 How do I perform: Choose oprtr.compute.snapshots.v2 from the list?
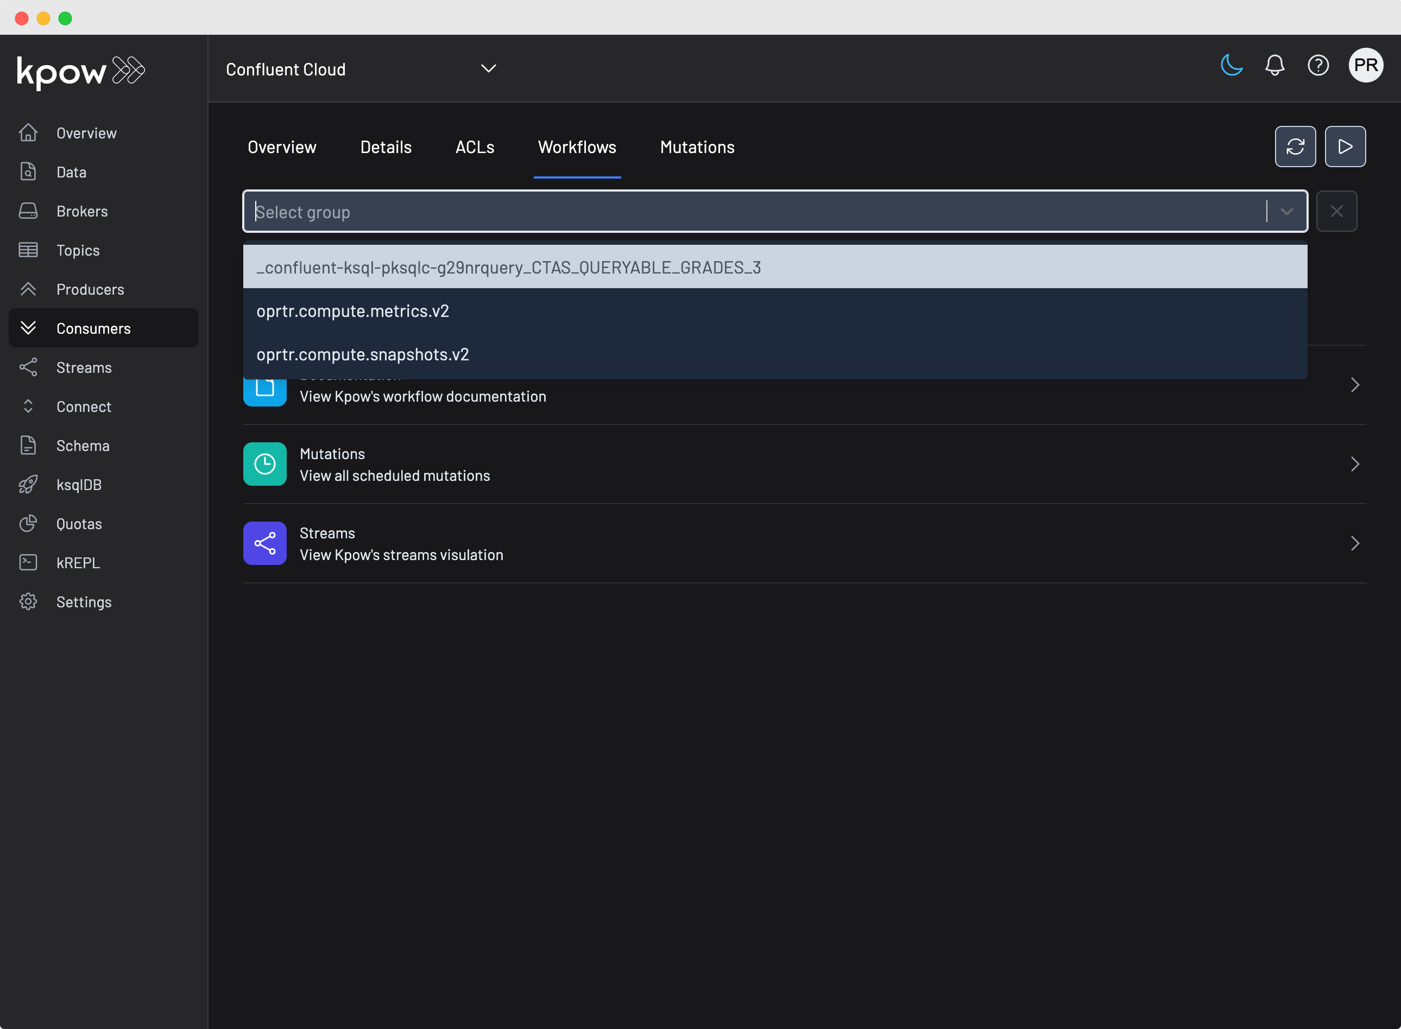click(x=363, y=354)
